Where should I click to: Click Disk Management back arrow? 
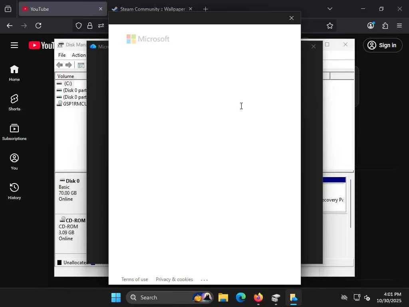point(60,65)
